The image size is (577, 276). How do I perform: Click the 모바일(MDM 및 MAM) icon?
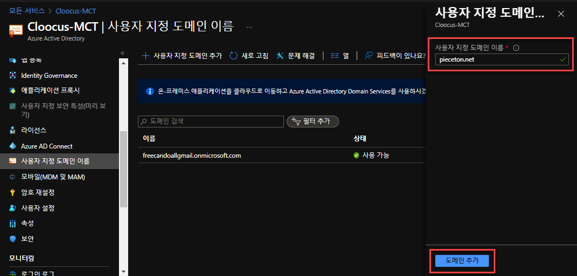(x=13, y=177)
